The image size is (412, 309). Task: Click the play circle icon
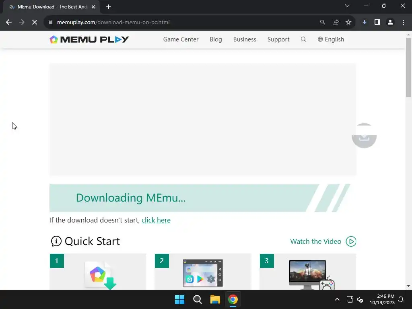(351, 241)
